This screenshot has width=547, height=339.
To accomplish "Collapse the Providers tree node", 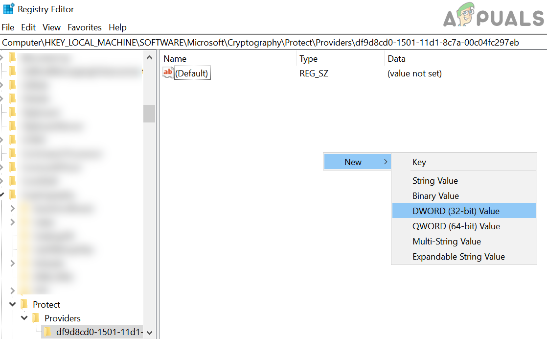I will [24, 318].
